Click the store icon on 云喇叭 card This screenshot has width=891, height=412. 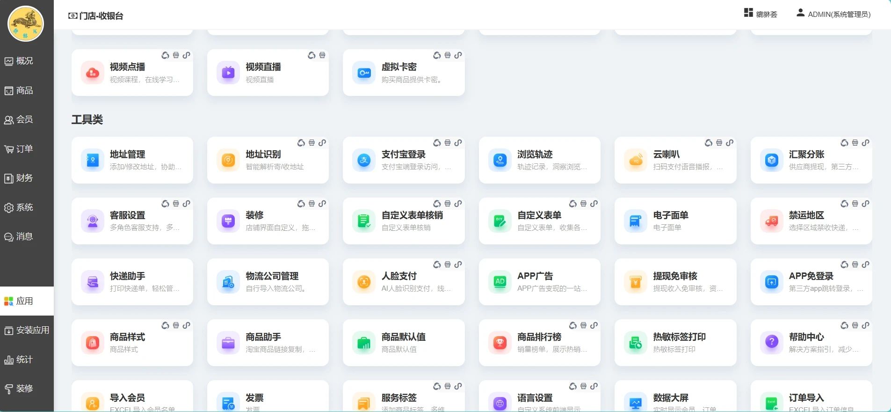[719, 143]
